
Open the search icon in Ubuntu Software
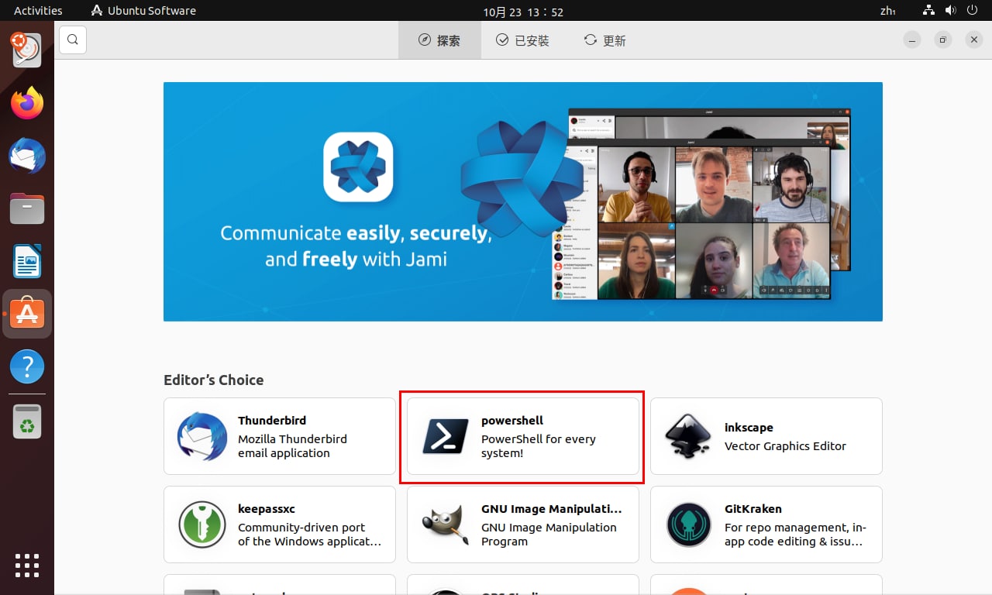pyautogui.click(x=73, y=40)
